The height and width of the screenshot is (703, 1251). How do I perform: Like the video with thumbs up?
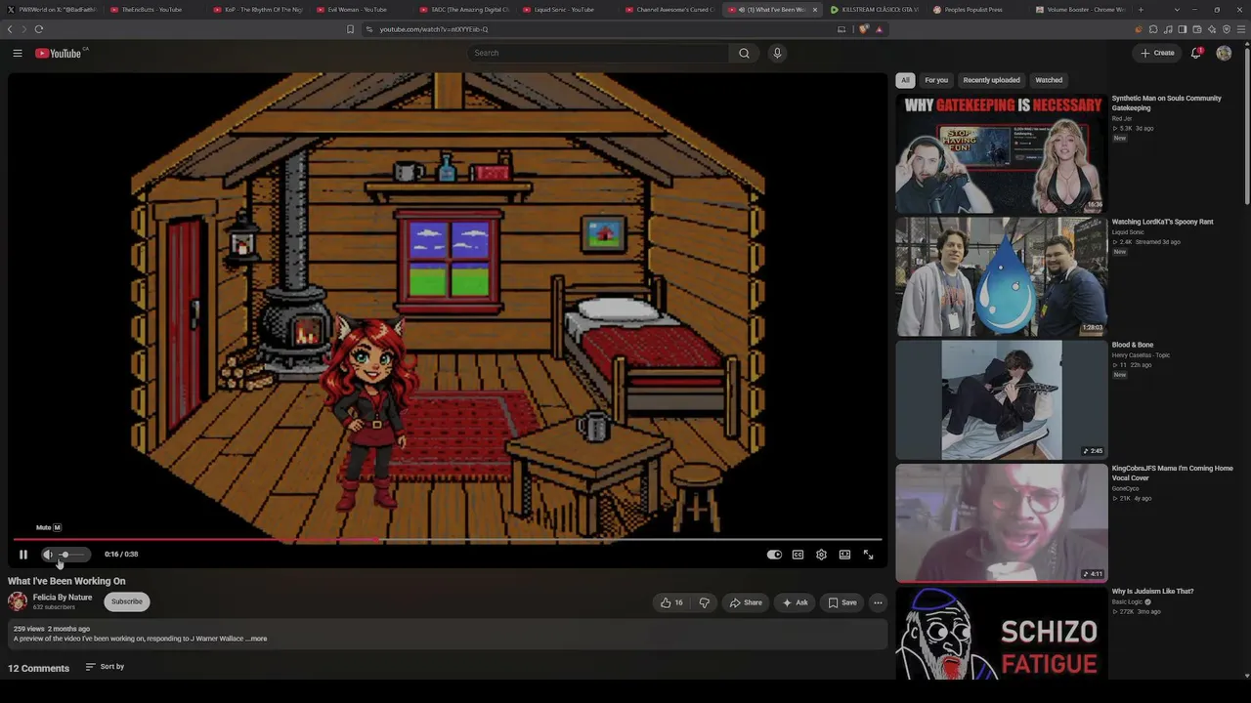pos(672,602)
